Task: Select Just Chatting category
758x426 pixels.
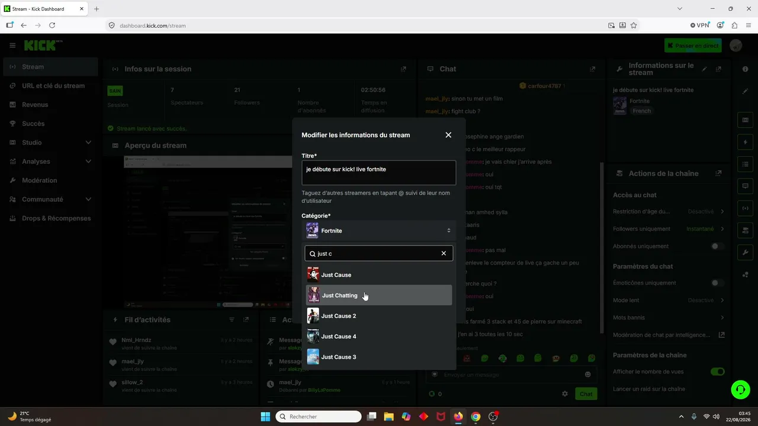Action: click(x=379, y=295)
